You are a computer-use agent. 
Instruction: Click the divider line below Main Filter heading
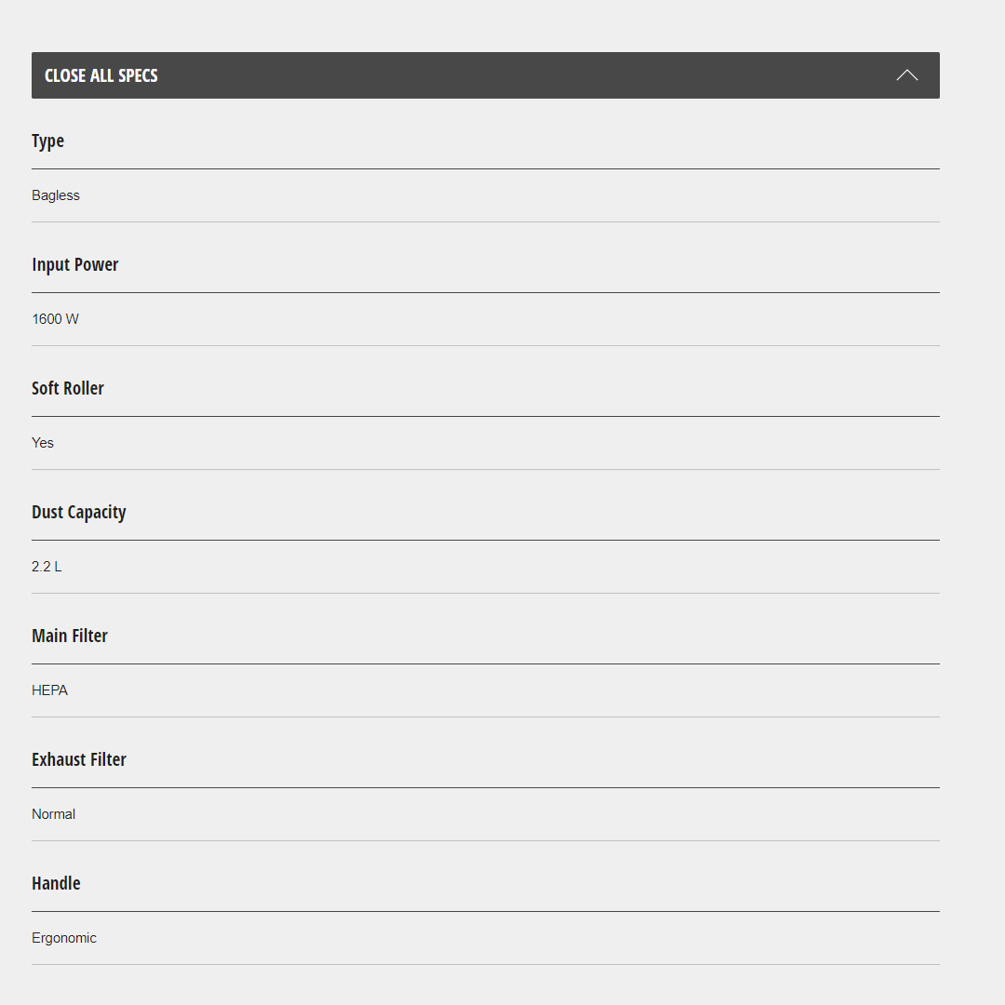click(486, 663)
